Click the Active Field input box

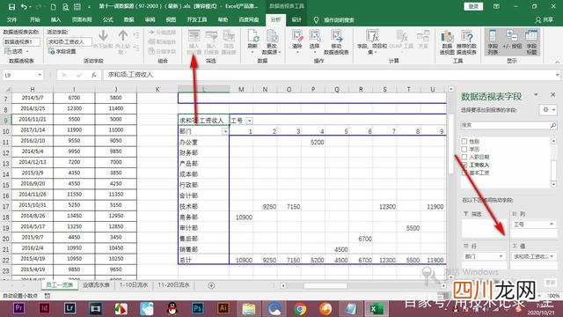coord(69,42)
